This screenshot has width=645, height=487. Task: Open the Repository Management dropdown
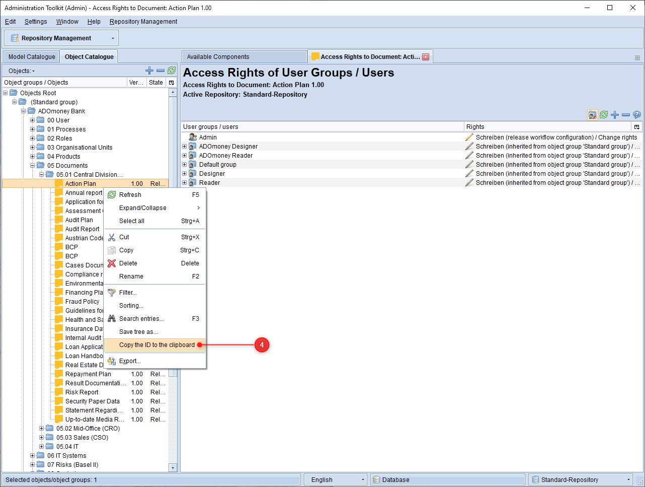click(x=113, y=38)
